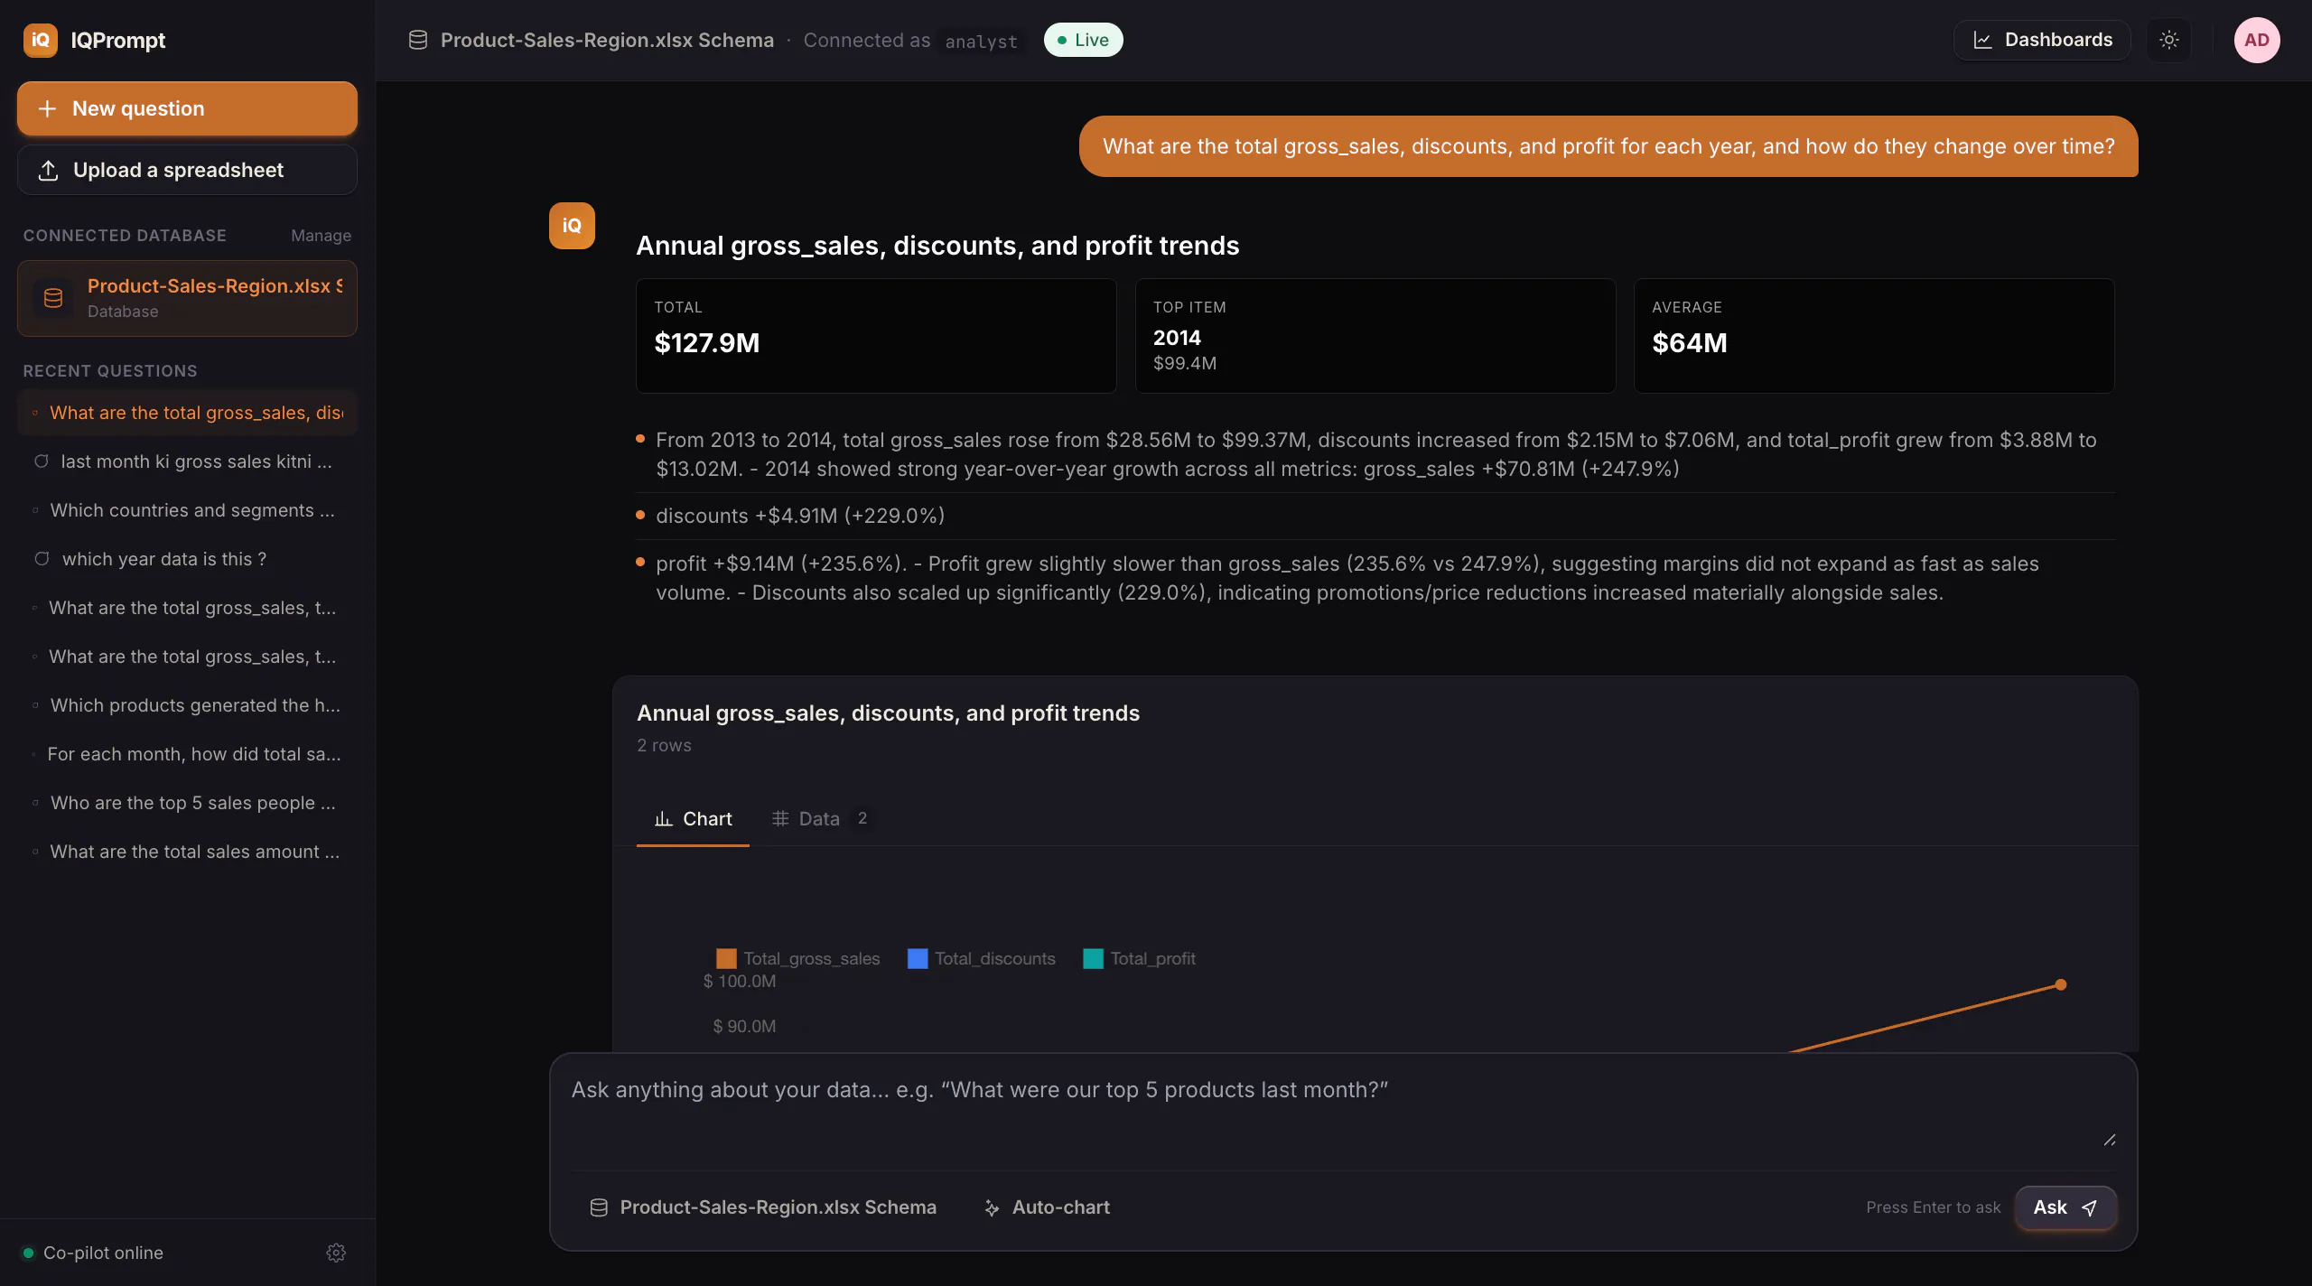
Task: Open the AD user avatar menu
Action: [x=2257, y=40]
